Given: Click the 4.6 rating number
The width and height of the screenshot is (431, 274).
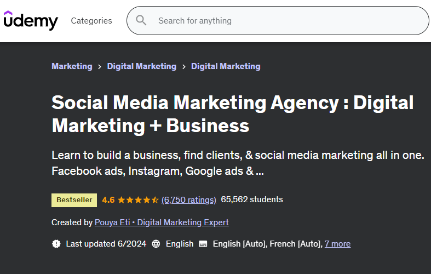Looking at the screenshot, I should (x=108, y=200).
